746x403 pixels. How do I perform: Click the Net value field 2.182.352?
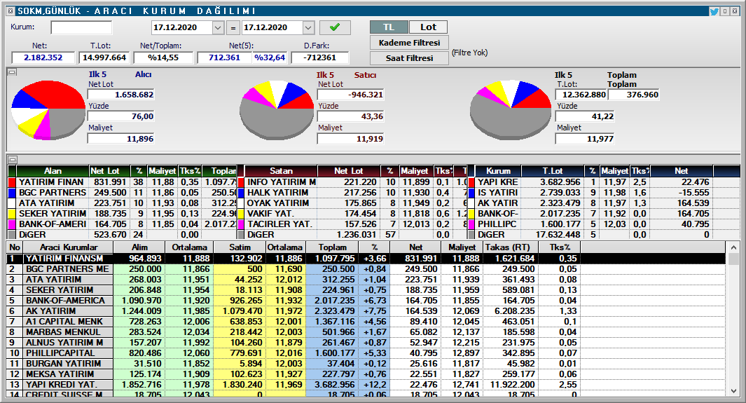point(43,57)
